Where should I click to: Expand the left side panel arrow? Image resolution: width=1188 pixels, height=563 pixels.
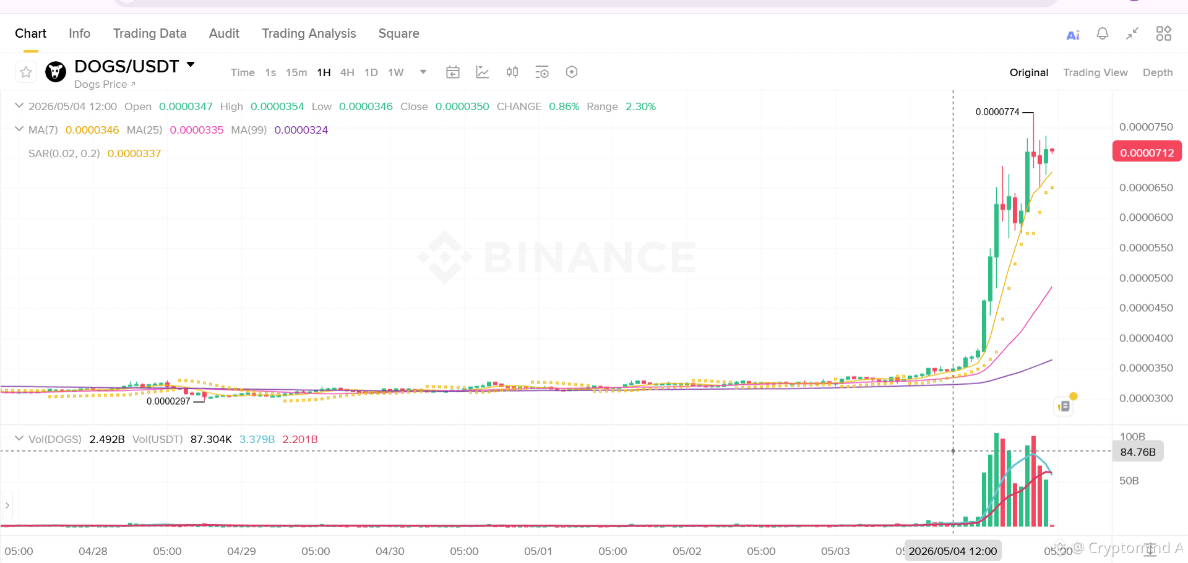[7, 505]
